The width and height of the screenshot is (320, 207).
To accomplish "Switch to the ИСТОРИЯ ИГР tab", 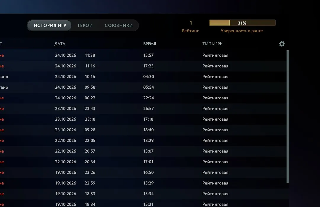I will click(50, 25).
